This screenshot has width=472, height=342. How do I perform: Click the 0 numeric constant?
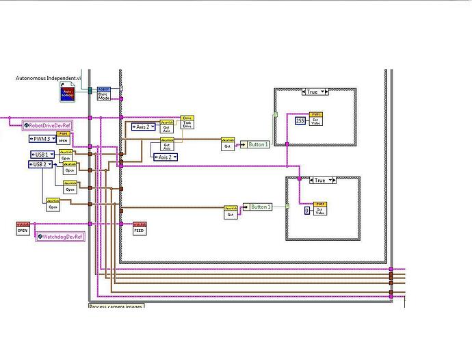click(x=307, y=211)
